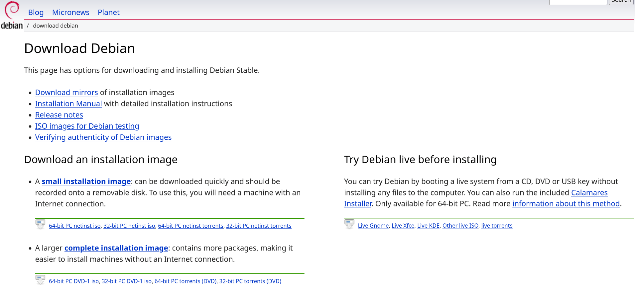The height and width of the screenshot is (295, 635).
Task: Click download icon beside Live Gnome link
Action: pos(349,224)
